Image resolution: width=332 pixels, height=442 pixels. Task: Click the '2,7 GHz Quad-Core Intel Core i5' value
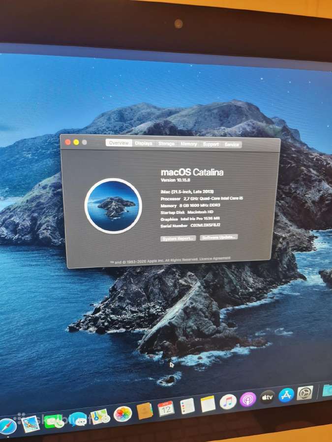click(x=213, y=198)
